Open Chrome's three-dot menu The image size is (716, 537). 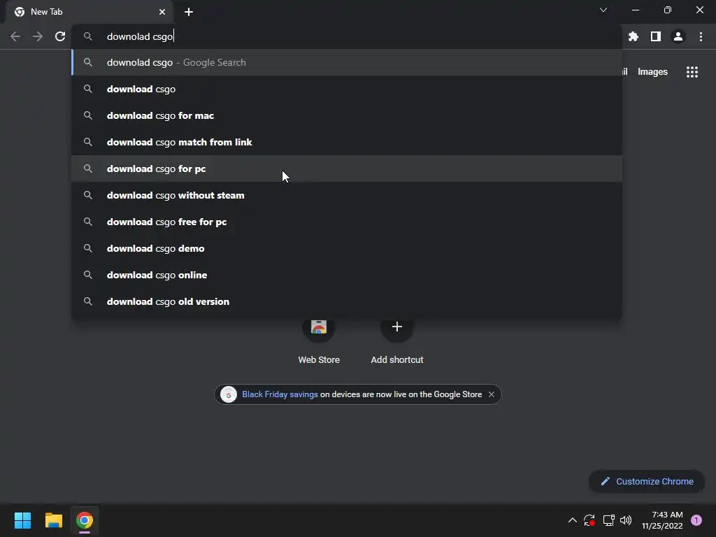tap(701, 36)
